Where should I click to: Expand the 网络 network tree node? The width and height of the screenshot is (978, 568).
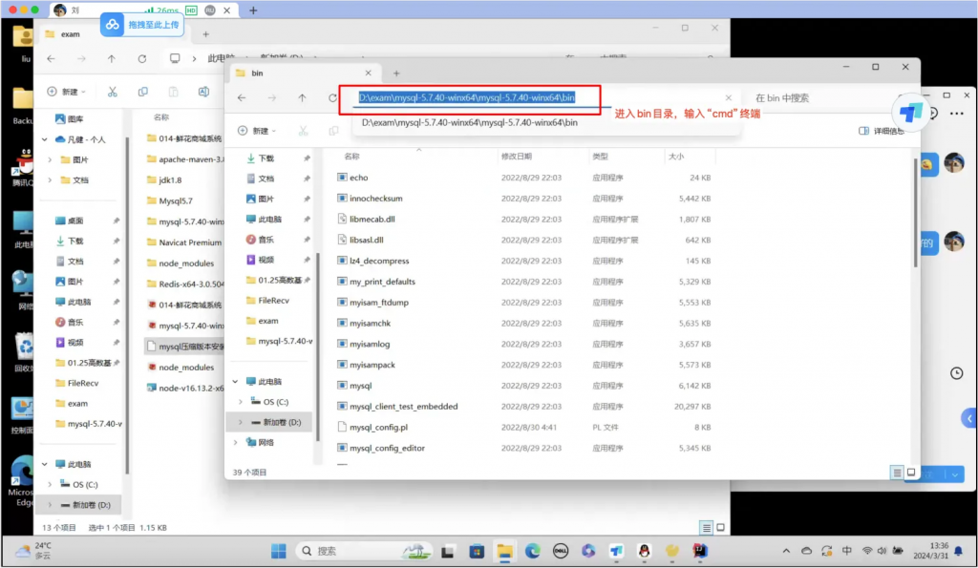click(236, 442)
